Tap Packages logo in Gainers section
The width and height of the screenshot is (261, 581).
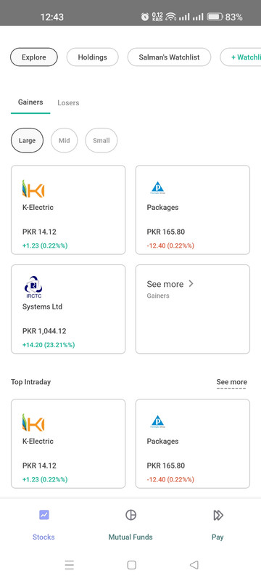click(157, 188)
